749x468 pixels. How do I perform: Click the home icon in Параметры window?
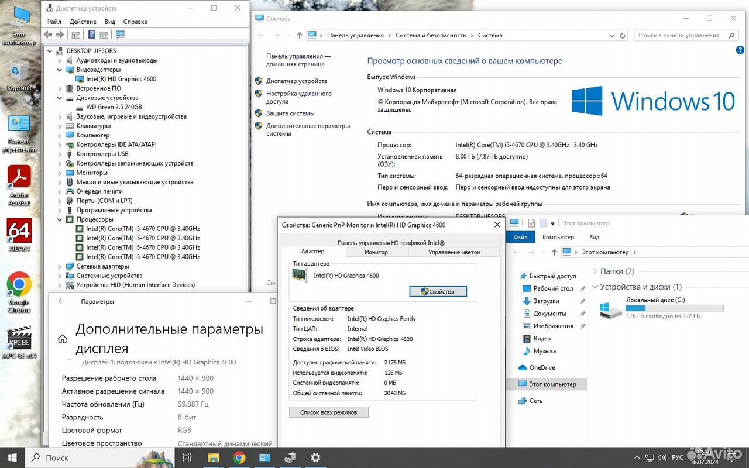point(62,339)
